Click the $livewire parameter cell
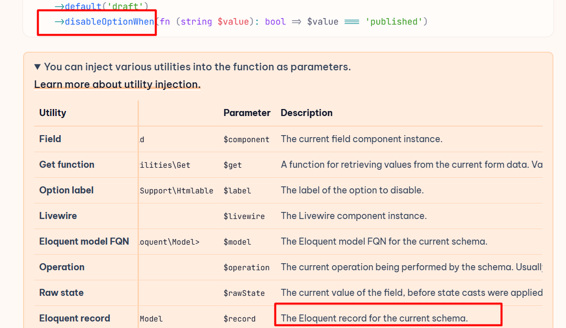The image size is (566, 328). [244, 216]
